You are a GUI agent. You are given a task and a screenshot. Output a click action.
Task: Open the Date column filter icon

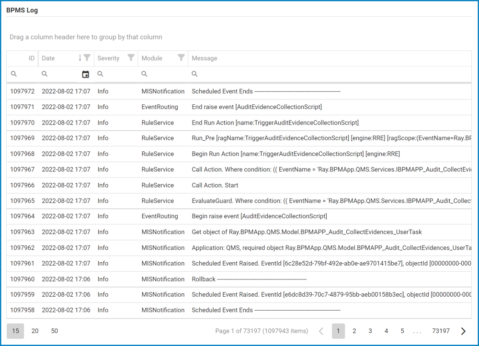click(87, 58)
